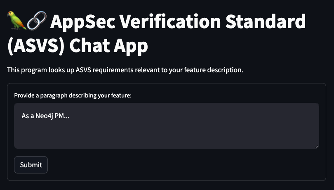Click the '(ASVS) Chat App' heading line
334x190 pixels.
78,46
